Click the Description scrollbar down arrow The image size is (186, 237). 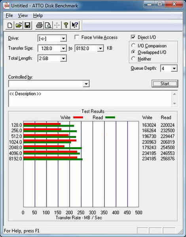175,103
